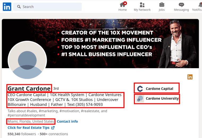Focus the Search input field
This screenshot has height=138, width=202.
[x=47, y=7]
